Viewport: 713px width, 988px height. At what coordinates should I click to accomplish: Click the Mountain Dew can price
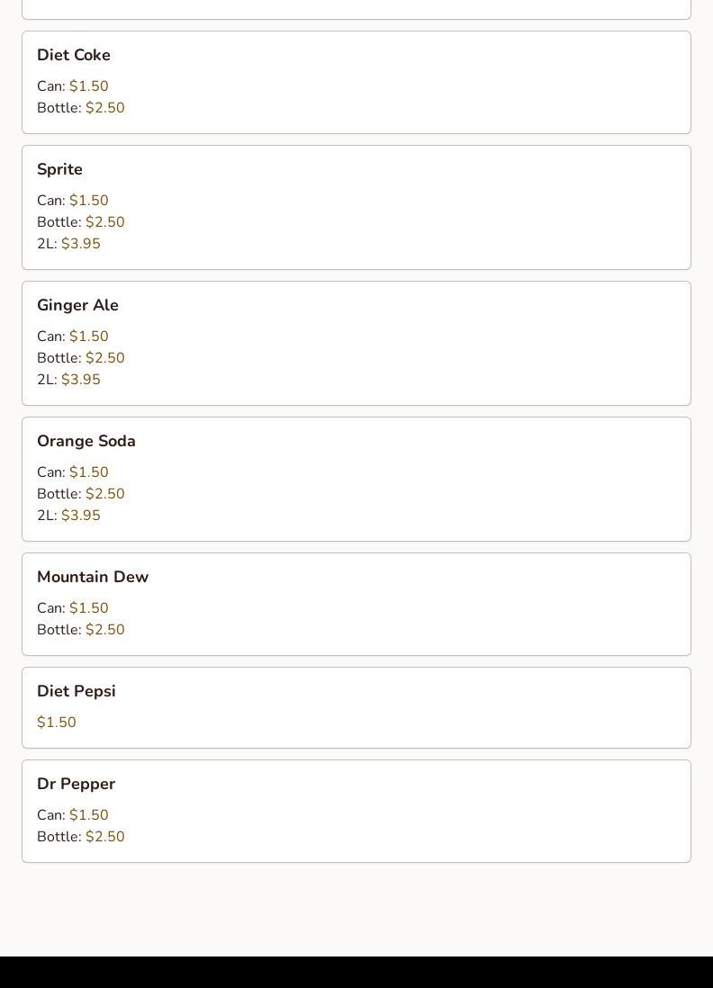[x=89, y=608]
